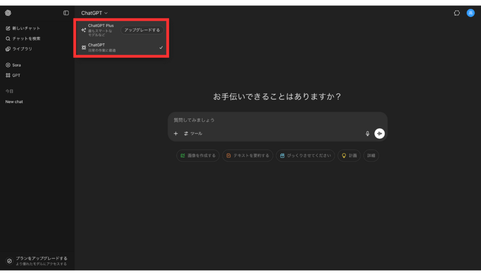Click the 計画 suggestion chip
The image size is (481, 276).
pos(349,156)
